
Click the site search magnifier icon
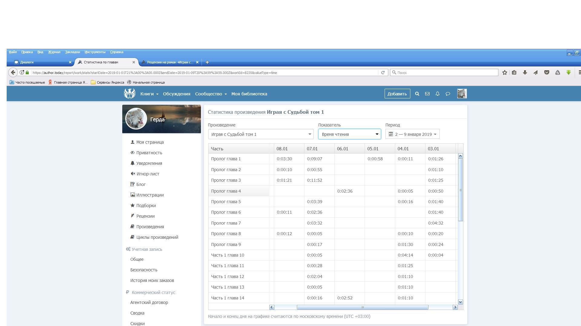[x=417, y=94]
